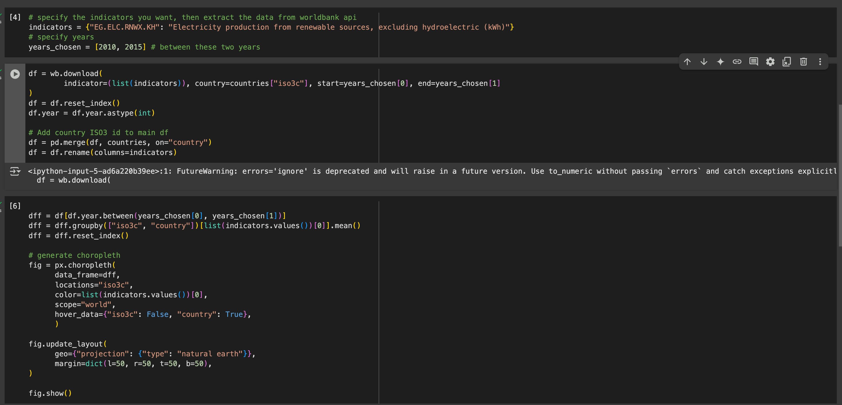Click the '# Add country ISO3 id' comment
The width and height of the screenshot is (842, 405).
(98, 133)
